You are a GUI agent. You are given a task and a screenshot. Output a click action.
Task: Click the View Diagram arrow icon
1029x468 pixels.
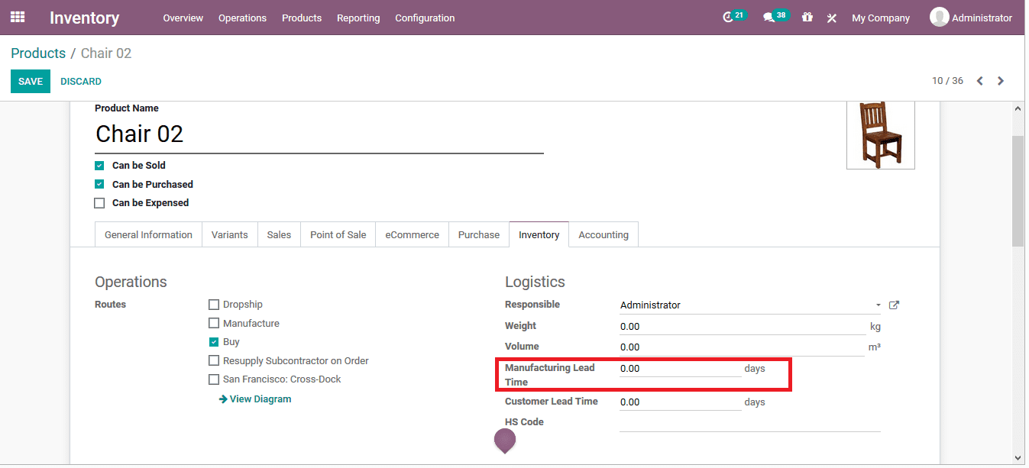click(x=222, y=399)
